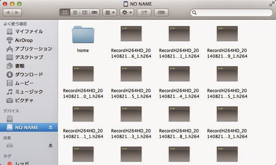Image resolution: width=276 pixels, height=165 pixels.
Task: Select the home folder icon
Action: click(x=83, y=34)
